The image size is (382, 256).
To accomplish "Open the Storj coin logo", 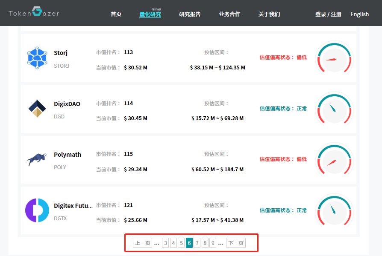I will [37, 58].
